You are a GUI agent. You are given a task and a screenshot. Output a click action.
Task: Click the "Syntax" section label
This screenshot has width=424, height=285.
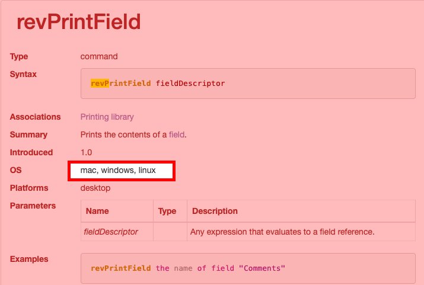tap(23, 74)
